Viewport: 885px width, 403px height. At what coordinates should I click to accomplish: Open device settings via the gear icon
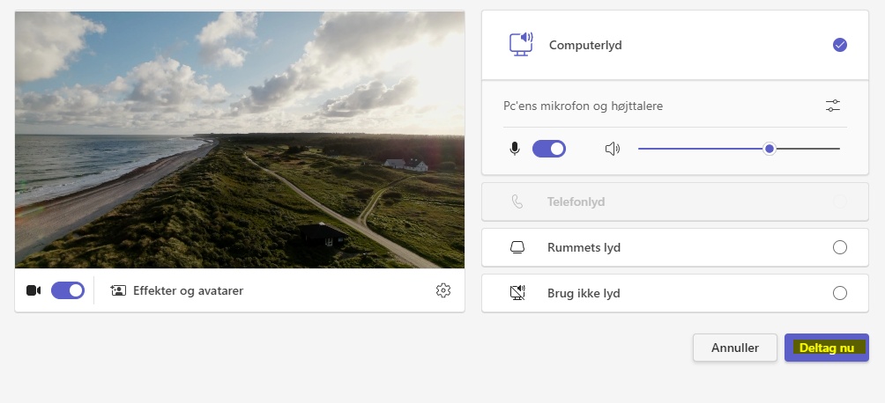coord(443,290)
